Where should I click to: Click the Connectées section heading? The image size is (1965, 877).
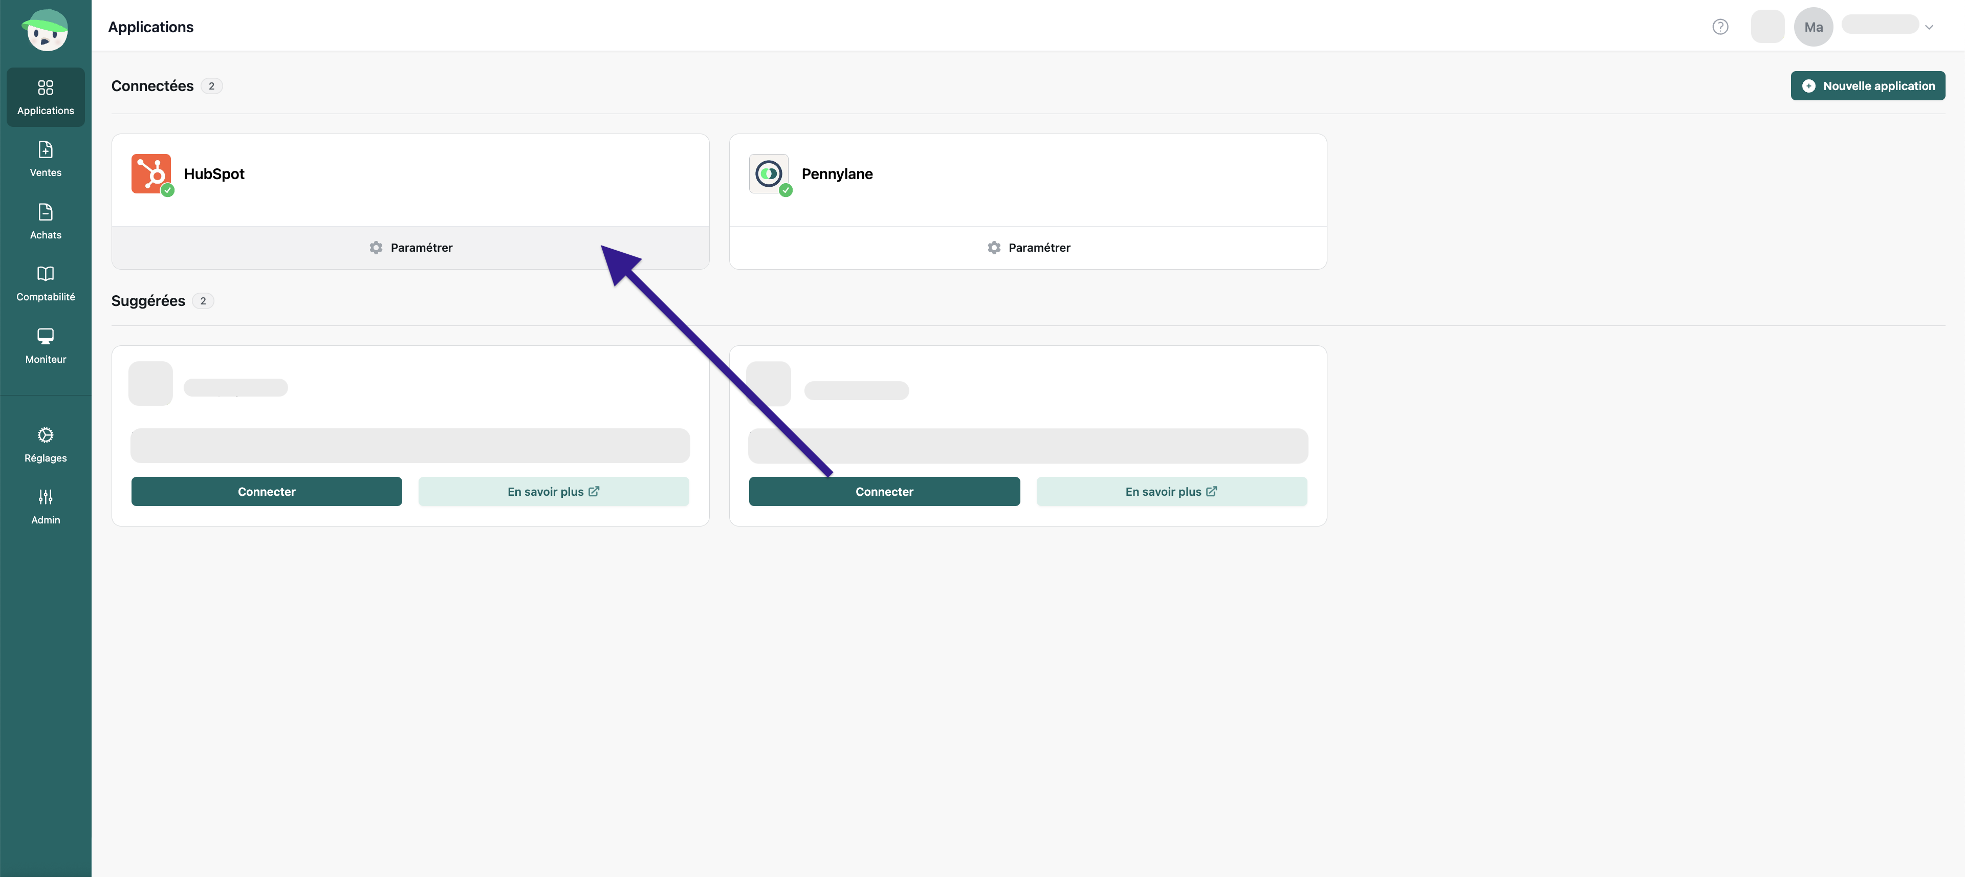[152, 86]
